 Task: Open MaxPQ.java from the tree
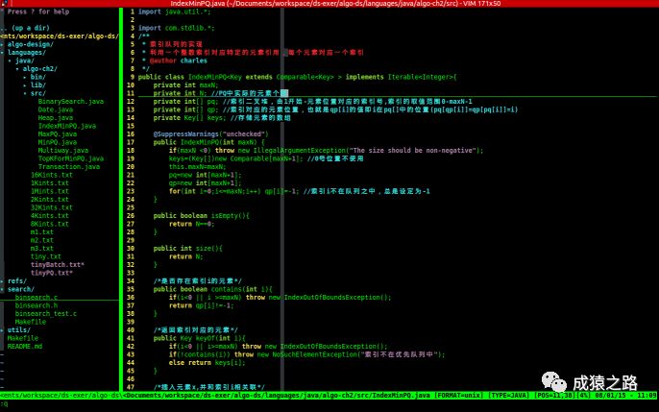point(58,134)
